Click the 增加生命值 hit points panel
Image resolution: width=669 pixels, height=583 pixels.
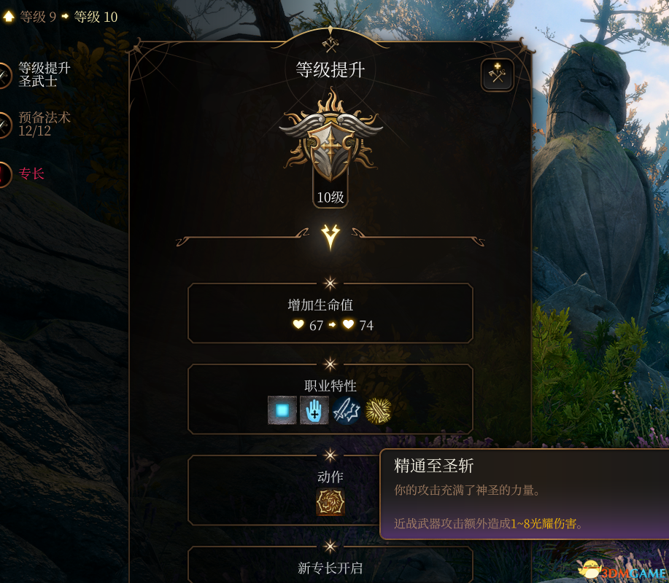coord(330,313)
